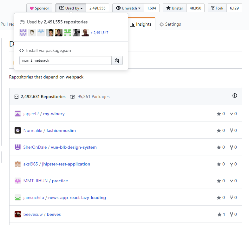Click star icon on my-winery row

[219, 114]
